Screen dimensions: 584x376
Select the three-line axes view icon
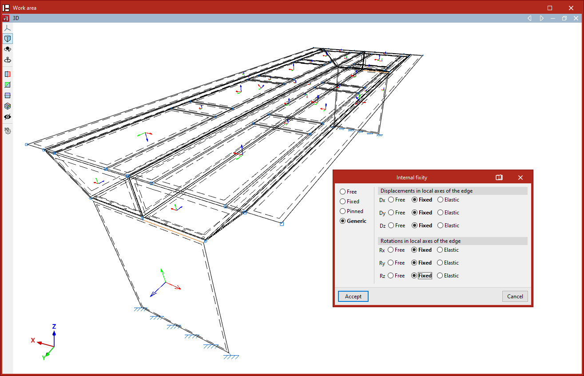pos(8,28)
